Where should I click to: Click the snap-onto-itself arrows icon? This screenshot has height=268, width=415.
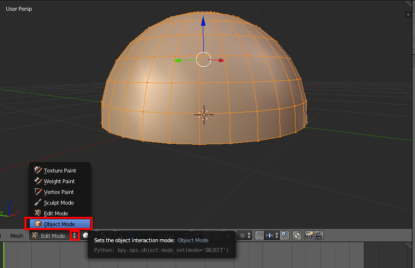297,235
